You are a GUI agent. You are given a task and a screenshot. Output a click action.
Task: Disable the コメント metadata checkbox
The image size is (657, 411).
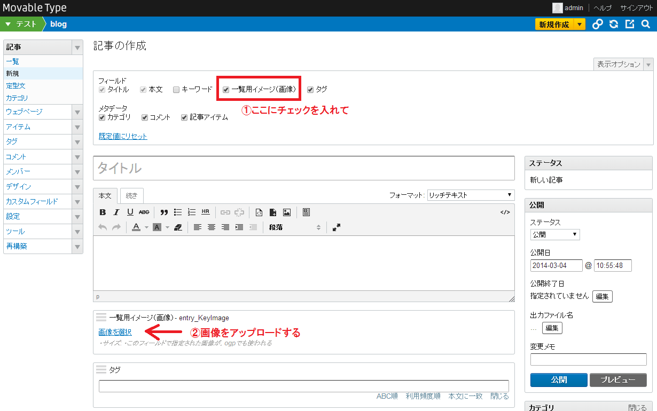[x=144, y=117]
